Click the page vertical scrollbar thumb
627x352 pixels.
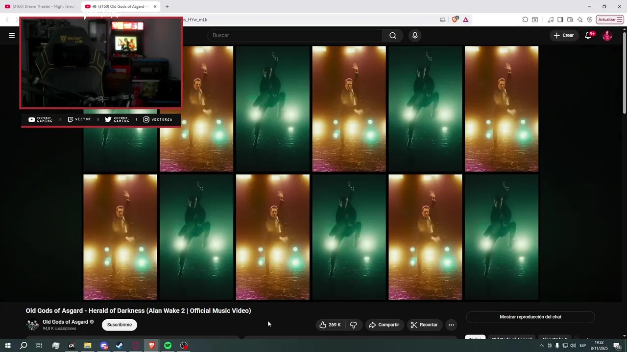click(x=624, y=73)
